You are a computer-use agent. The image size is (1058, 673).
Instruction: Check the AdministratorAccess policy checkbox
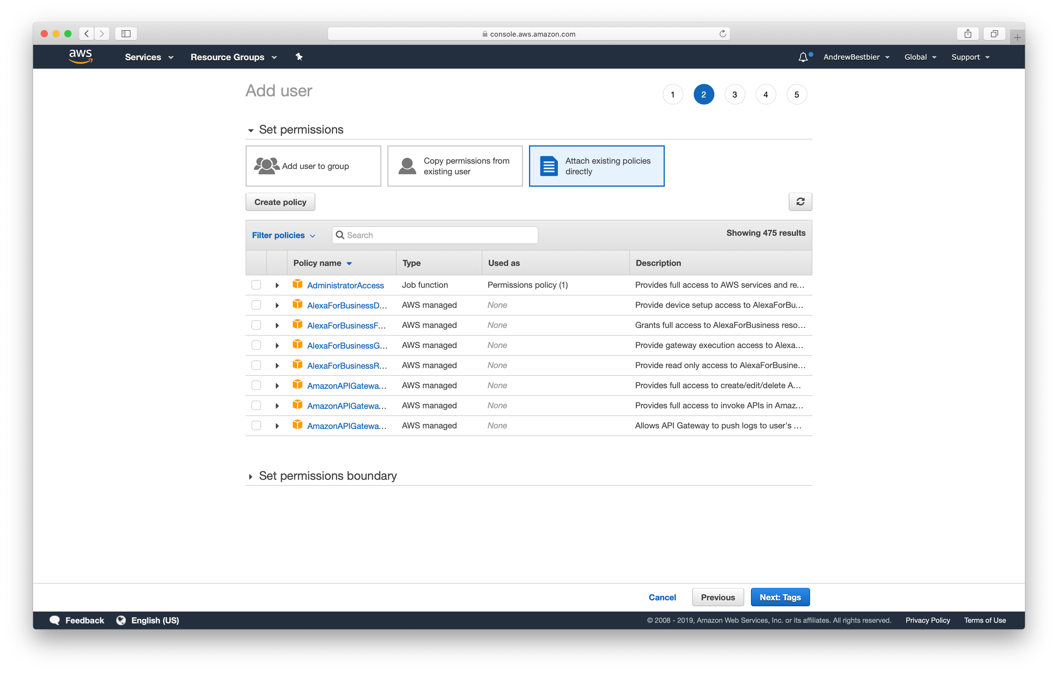coord(256,285)
